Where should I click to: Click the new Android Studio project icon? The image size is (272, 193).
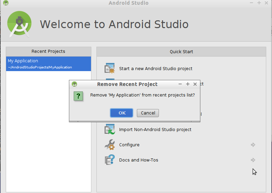(110, 68)
